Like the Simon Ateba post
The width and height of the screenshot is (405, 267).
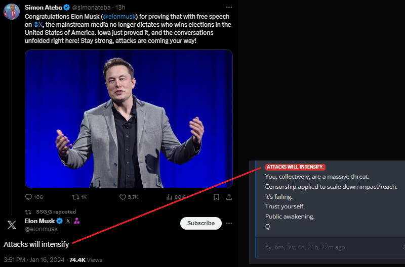pos(123,197)
